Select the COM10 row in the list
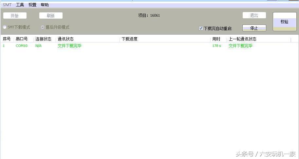The width and height of the screenshot is (299, 159). click(x=22, y=46)
